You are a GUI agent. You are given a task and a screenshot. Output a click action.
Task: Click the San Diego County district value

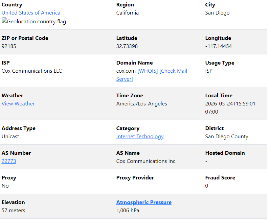[x=227, y=137]
